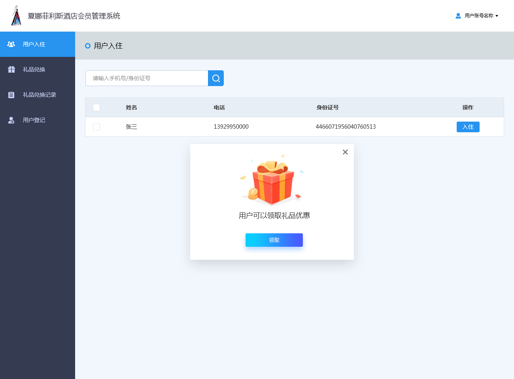This screenshot has width=514, height=379.
Task: Close the gift offer popup
Action: (x=345, y=152)
